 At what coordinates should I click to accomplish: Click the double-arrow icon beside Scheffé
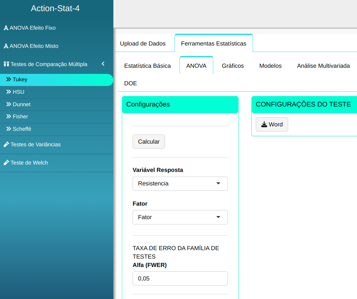tap(9, 129)
